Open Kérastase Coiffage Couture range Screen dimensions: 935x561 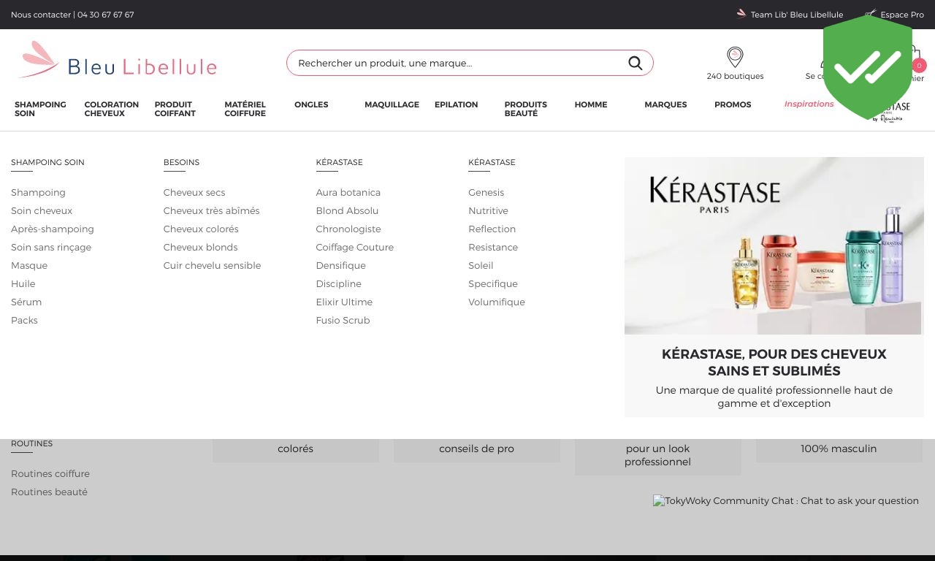pos(355,247)
